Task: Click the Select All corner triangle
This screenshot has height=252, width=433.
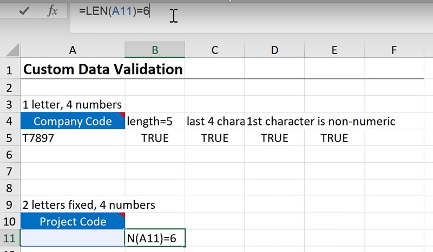Action: (x=12, y=51)
